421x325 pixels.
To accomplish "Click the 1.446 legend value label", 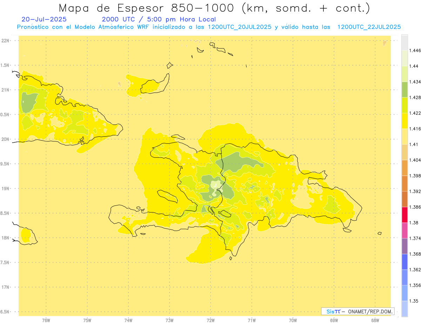I will pyautogui.click(x=415, y=50).
